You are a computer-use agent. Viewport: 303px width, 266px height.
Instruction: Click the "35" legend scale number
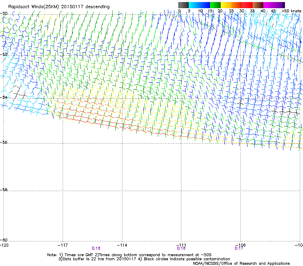pyautogui.click(x=252, y=11)
